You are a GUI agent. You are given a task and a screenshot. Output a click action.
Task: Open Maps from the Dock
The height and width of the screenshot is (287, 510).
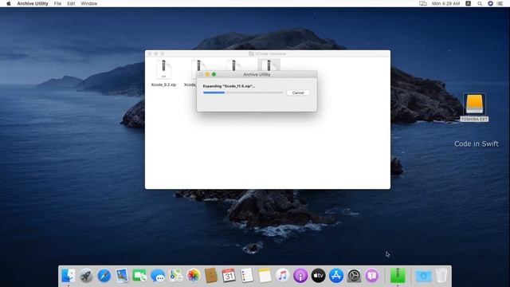(x=175, y=276)
